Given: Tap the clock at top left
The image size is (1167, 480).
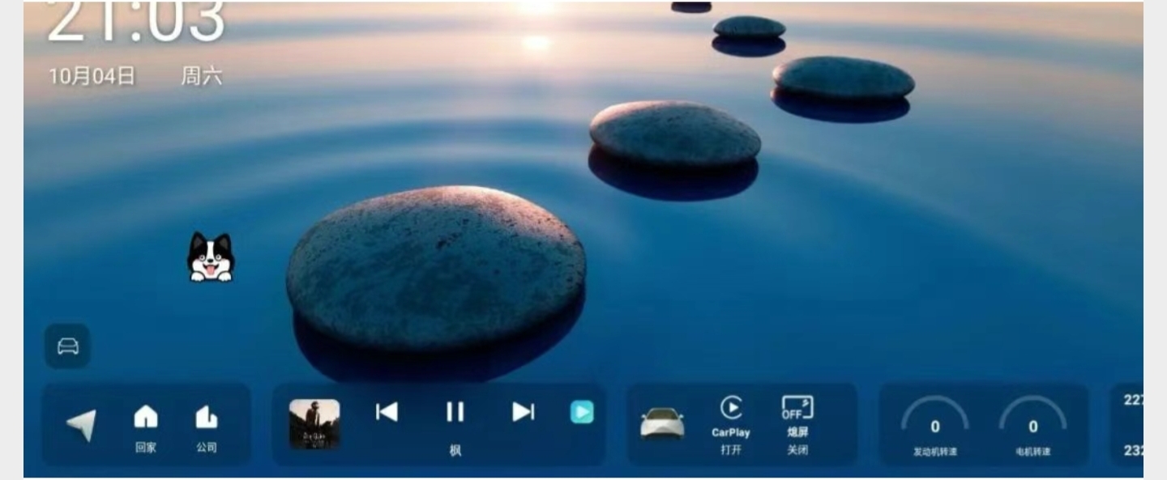Looking at the screenshot, I should point(136,23).
